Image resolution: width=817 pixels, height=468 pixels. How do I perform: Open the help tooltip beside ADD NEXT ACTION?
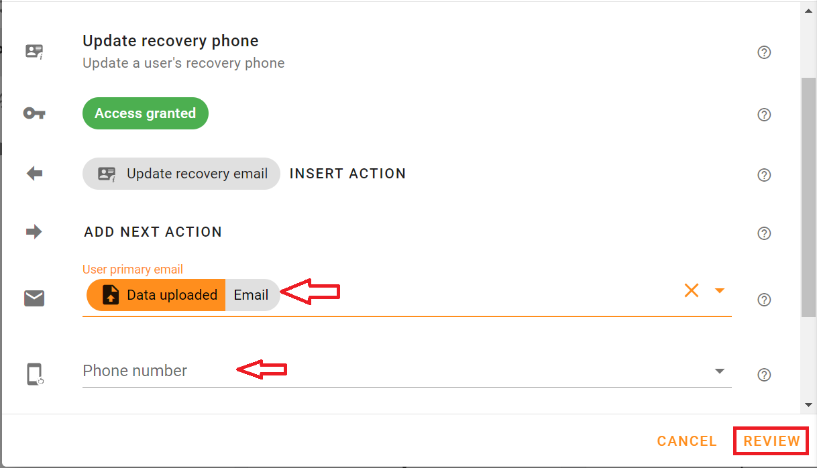tap(764, 233)
